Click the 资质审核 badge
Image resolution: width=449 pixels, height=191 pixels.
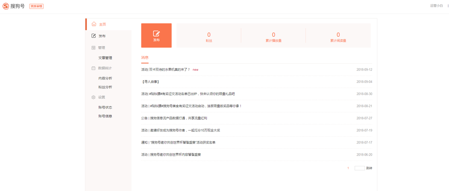36,6
